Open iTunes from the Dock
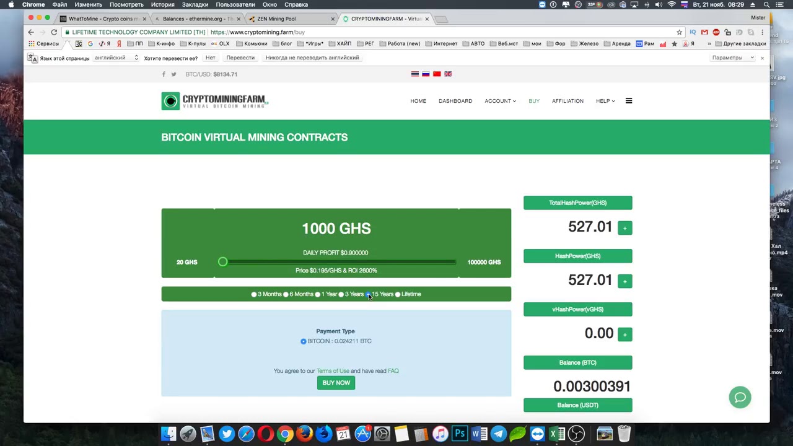 coord(440,434)
